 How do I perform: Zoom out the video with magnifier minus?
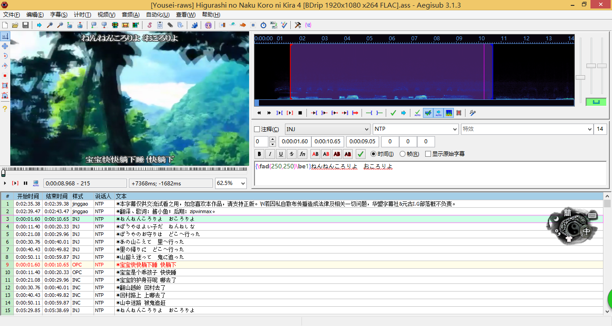pos(60,25)
